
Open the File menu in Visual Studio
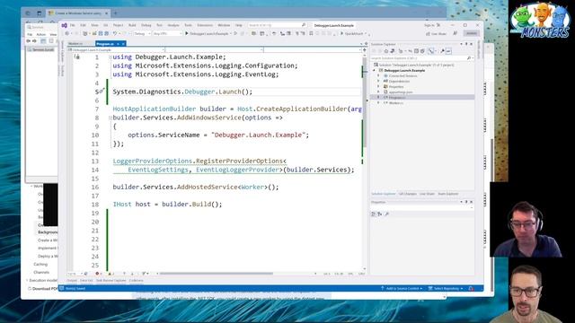click(x=73, y=25)
